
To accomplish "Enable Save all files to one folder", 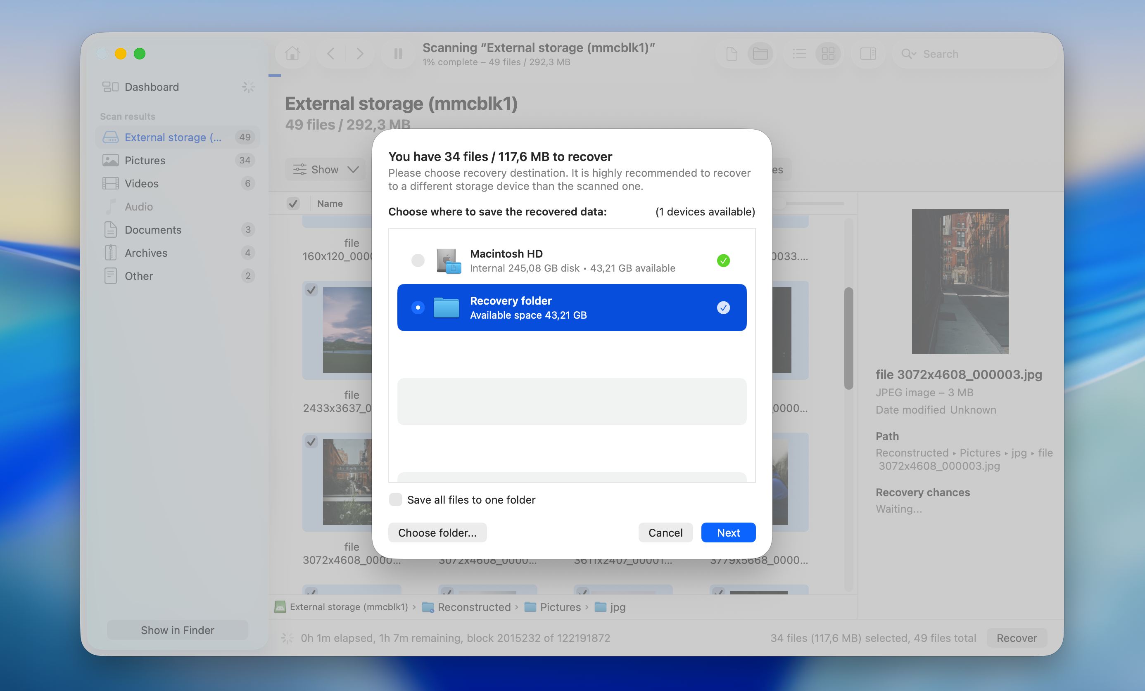I will pyautogui.click(x=395, y=499).
